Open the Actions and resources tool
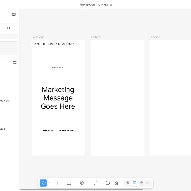Viewport: 191px width, 191px height. pyautogui.click(x=117, y=183)
